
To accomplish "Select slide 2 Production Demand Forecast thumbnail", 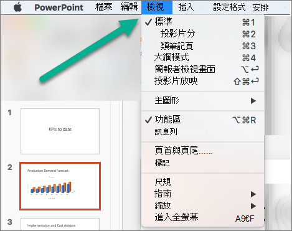I will click(x=60, y=186).
